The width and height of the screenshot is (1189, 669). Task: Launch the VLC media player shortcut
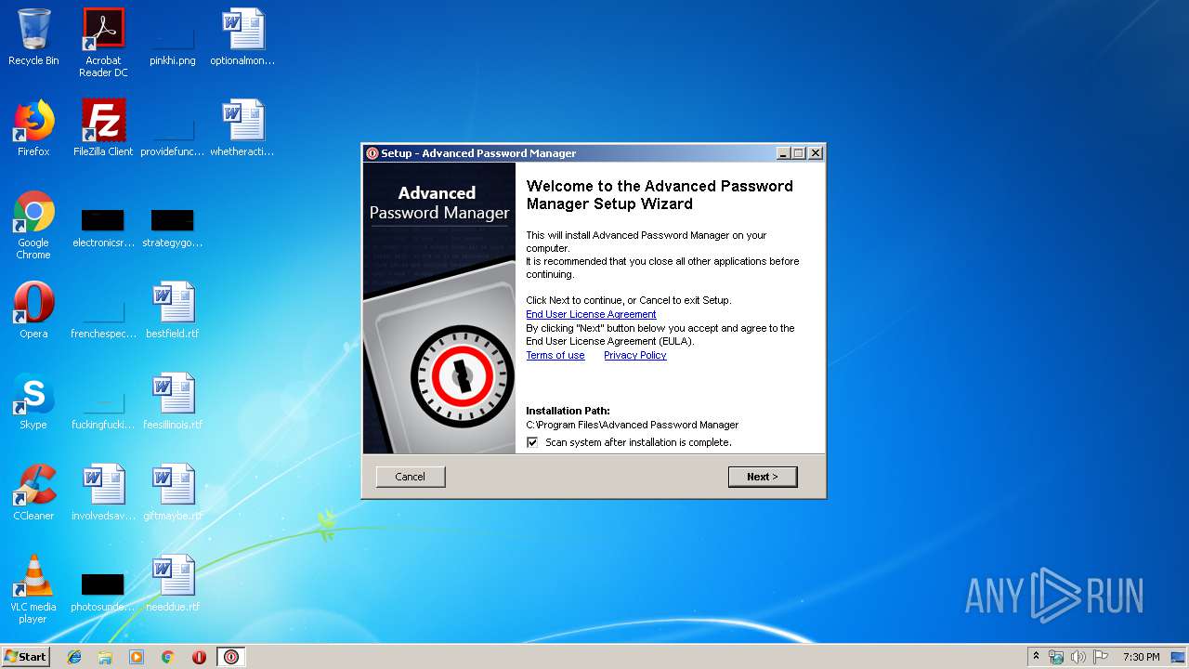[x=33, y=589]
